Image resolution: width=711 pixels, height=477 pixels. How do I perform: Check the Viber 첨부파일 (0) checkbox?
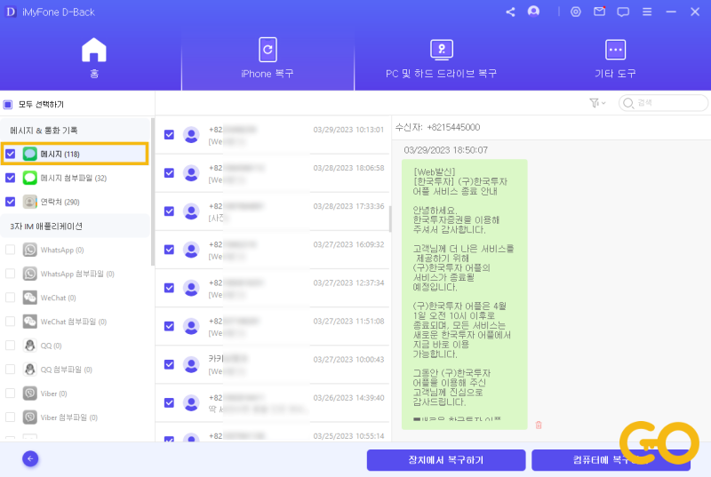10,417
